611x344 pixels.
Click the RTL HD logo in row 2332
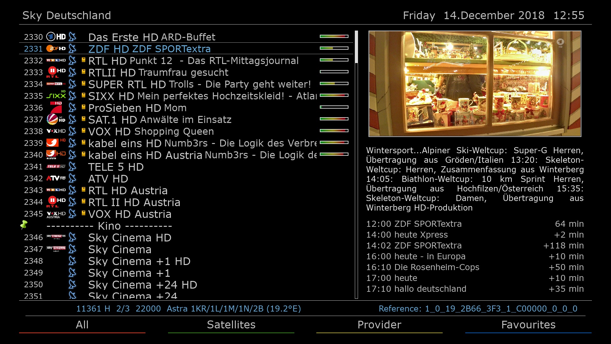56,60
